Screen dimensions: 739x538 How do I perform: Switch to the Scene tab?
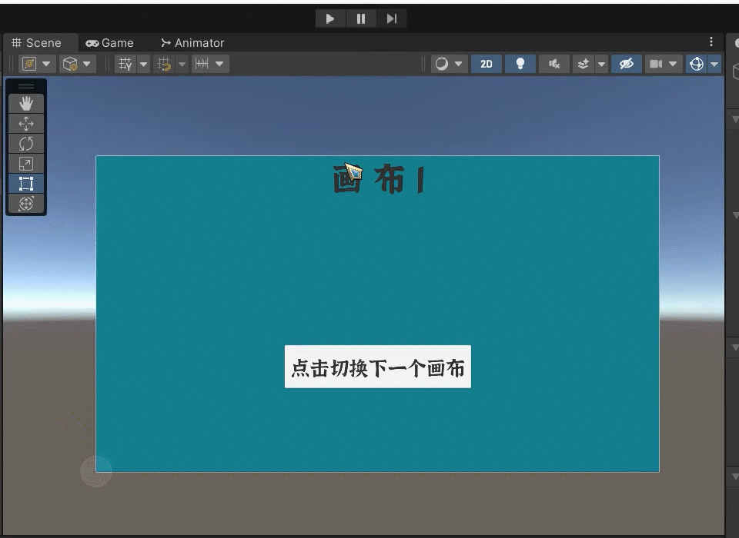[x=37, y=43]
